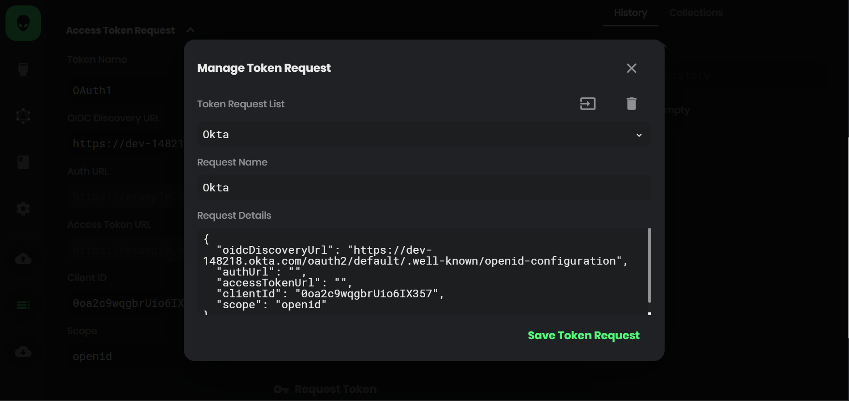Click the Token Request List label
The image size is (849, 401).
tap(241, 104)
